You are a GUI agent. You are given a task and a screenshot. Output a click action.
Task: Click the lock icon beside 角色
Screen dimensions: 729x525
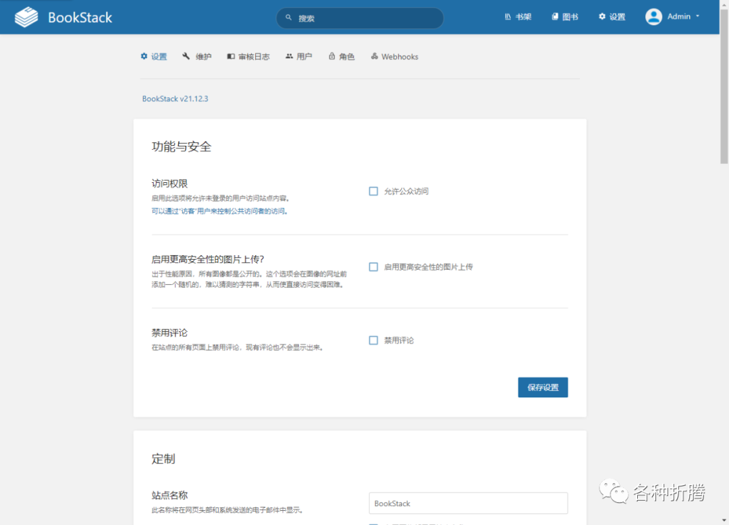[331, 56]
